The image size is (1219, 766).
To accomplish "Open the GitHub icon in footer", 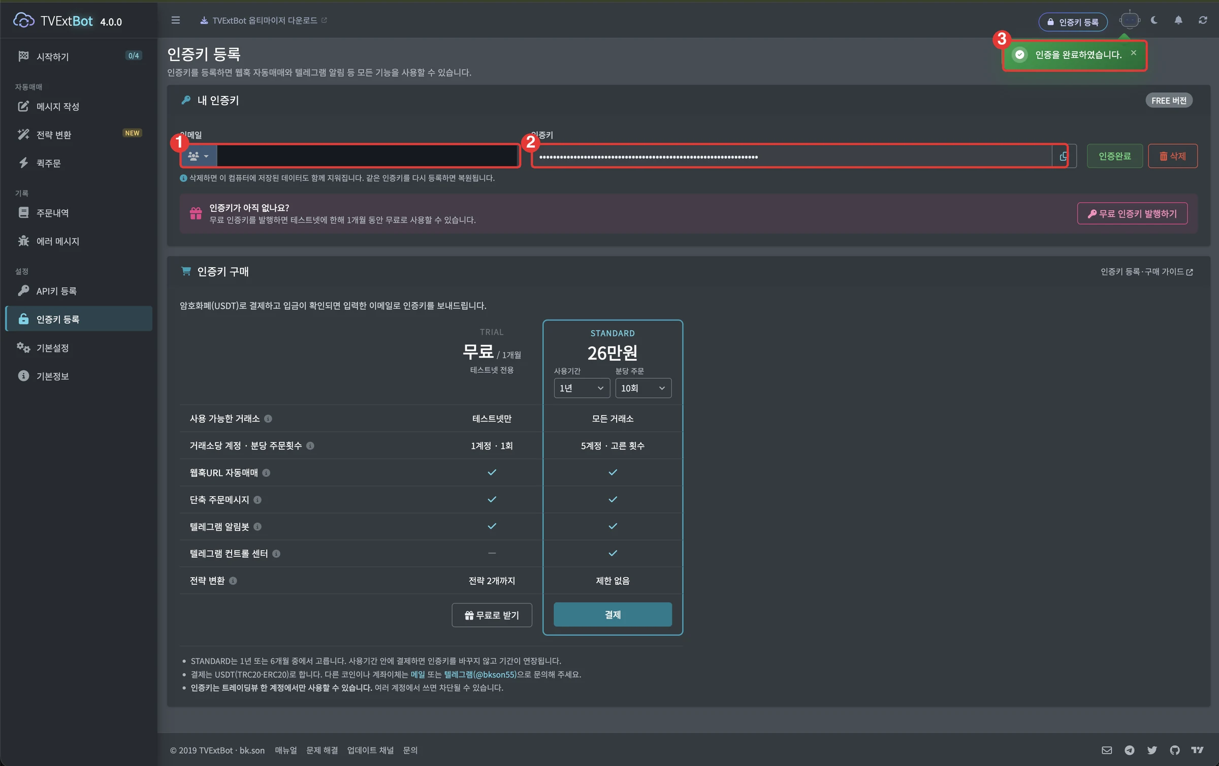I will [x=1175, y=750].
